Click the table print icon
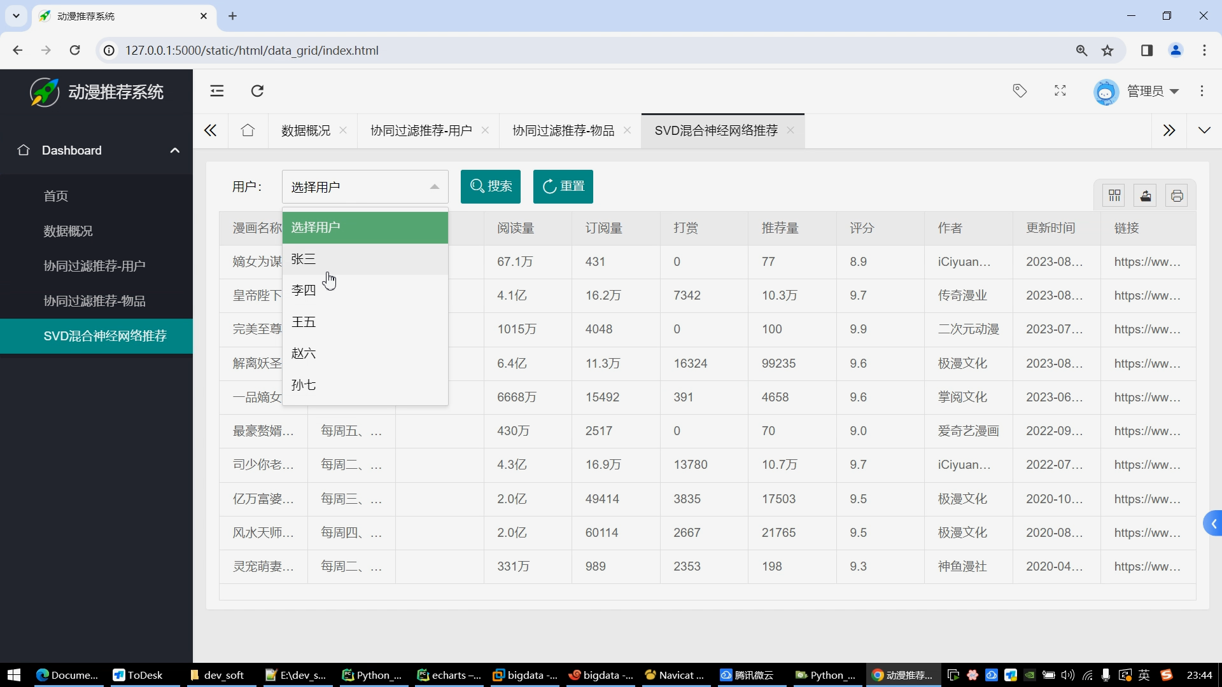The height and width of the screenshot is (687, 1222). pos(1176,195)
